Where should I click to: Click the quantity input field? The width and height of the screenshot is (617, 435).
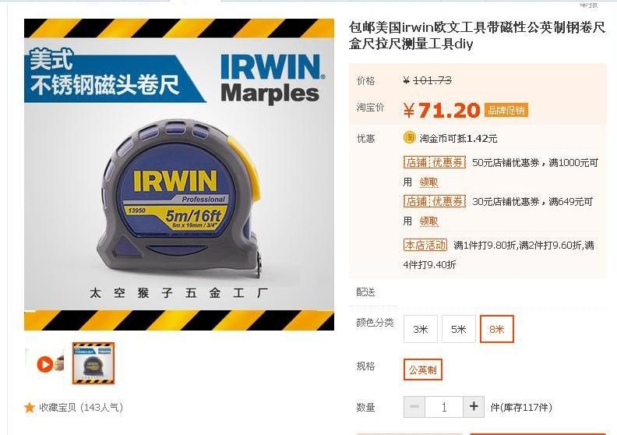point(444,407)
